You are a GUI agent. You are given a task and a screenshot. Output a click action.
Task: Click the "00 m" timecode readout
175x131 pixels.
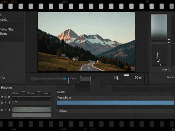pos(138,78)
